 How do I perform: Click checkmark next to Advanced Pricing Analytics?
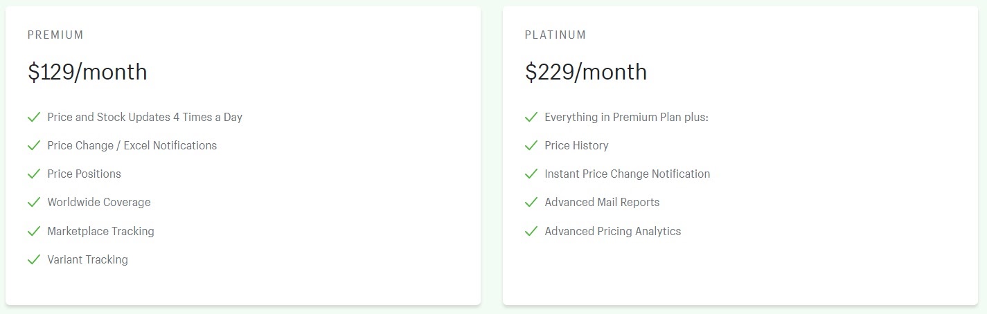tap(531, 231)
